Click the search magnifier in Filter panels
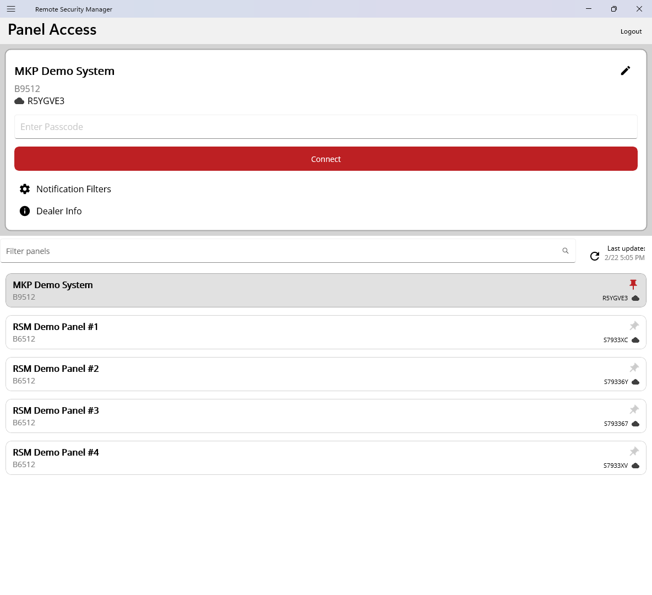 [x=565, y=251]
